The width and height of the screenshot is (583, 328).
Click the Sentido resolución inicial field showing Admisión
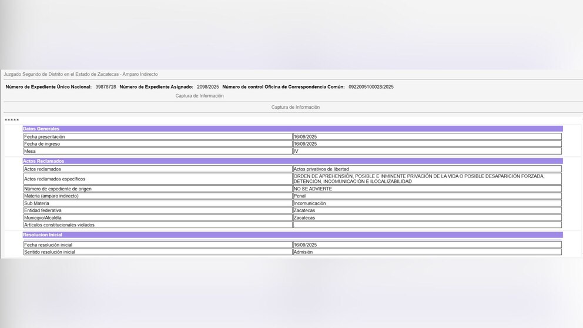[427, 252]
